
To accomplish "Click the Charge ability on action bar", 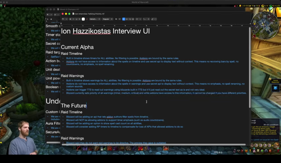I will [78, 148].
